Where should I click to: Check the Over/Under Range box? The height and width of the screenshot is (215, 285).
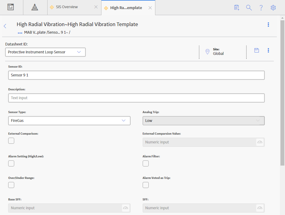pyautogui.click(x=11, y=185)
